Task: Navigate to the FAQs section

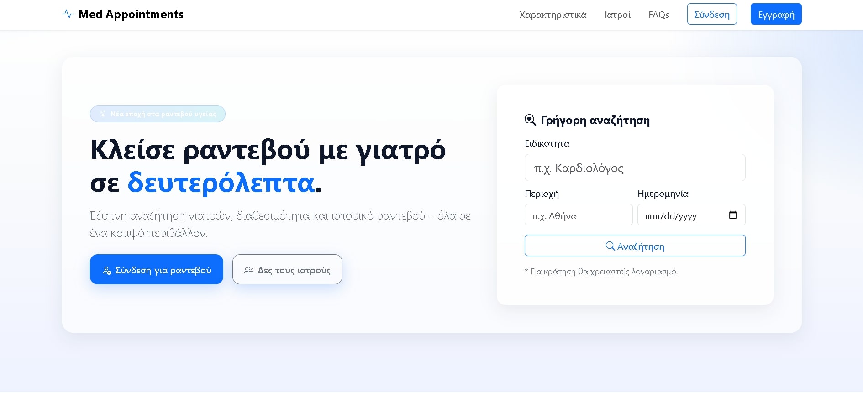Action: 658,15
